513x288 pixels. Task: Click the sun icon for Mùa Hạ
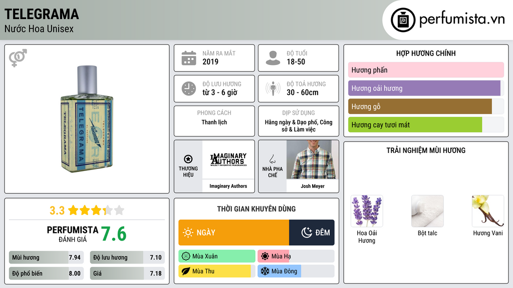pos(265,256)
